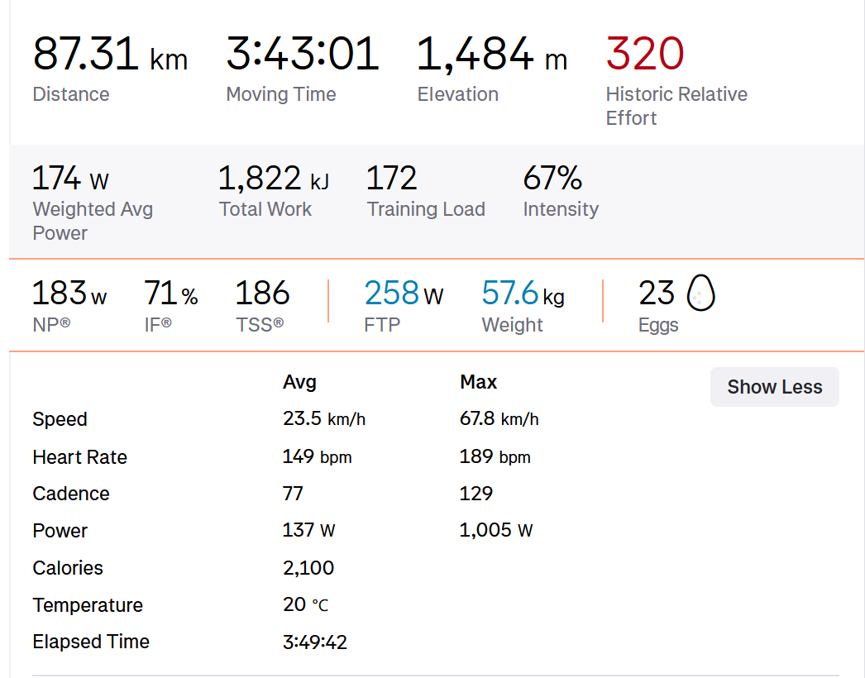
Task: Click the 174 W Weighted Avg Power value
Action: click(70, 179)
